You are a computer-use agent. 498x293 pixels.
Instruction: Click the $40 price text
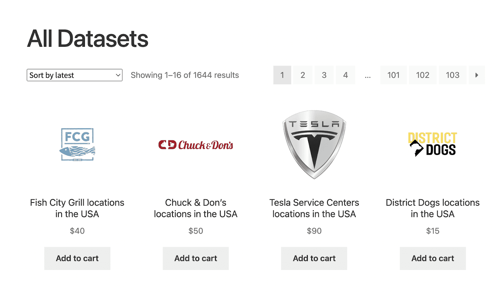coord(77,231)
